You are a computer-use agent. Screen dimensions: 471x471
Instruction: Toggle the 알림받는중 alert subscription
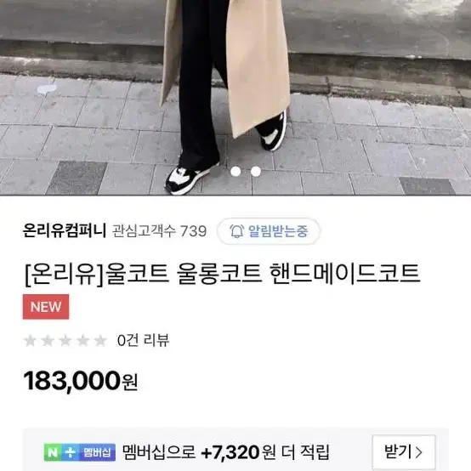pyautogui.click(x=269, y=231)
